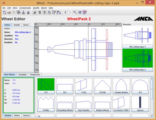This screenshot has height=120, width=156.
Task: Click the T value 9.652 mm
Action: point(16,90)
